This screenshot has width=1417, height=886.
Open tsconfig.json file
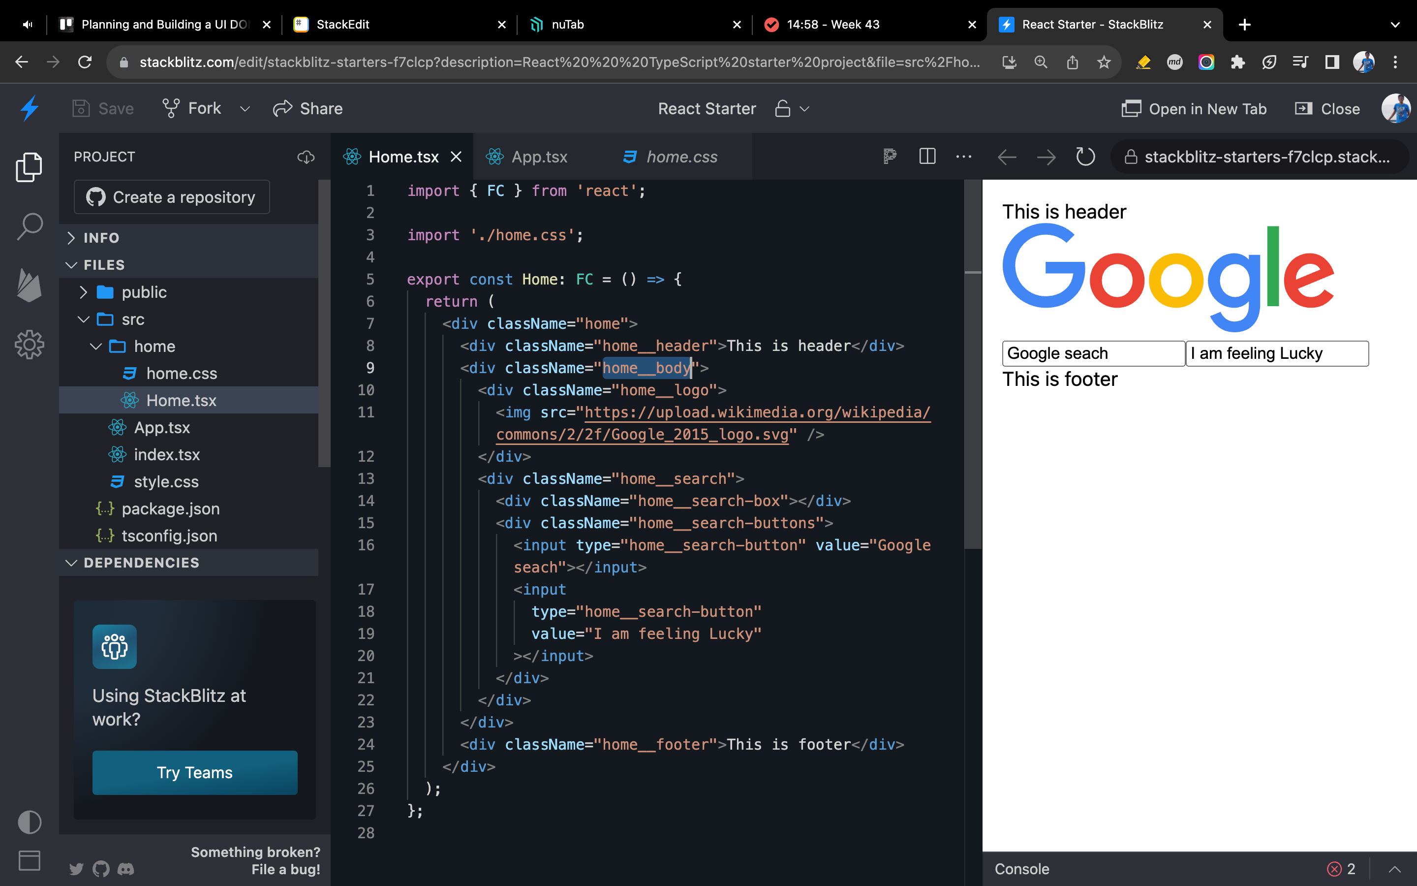coord(188,536)
